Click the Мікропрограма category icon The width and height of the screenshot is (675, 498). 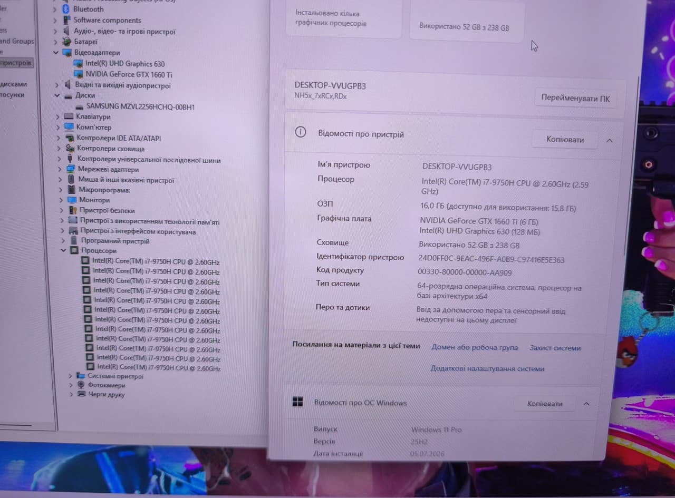click(x=72, y=190)
